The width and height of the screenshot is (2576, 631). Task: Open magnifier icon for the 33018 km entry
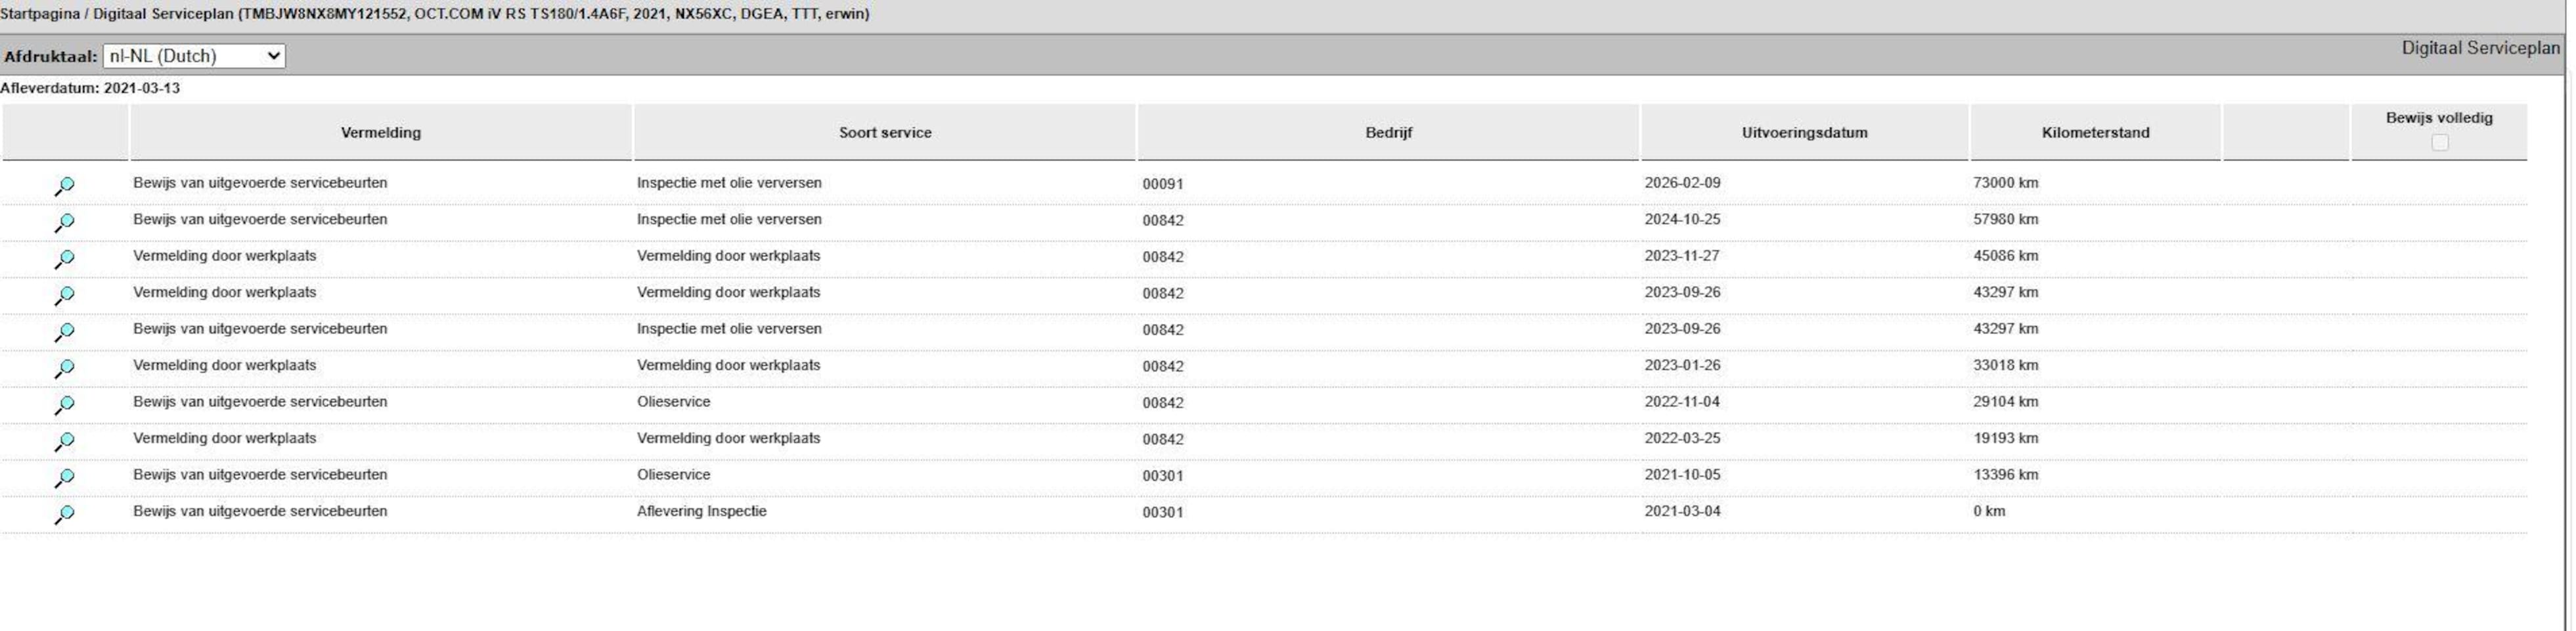coord(64,368)
